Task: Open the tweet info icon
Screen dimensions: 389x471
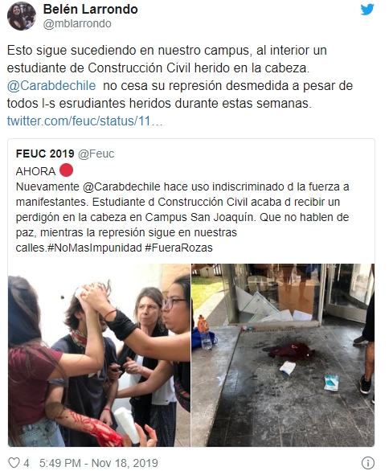Action: [368, 463]
